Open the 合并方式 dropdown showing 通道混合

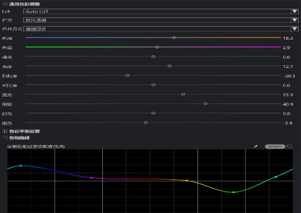click(161, 29)
